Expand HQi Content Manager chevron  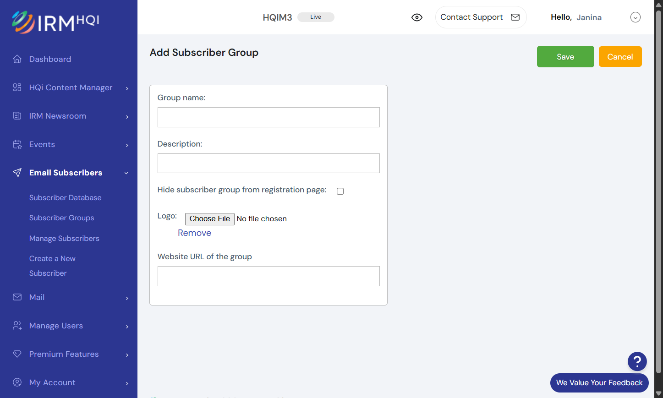coord(127,88)
